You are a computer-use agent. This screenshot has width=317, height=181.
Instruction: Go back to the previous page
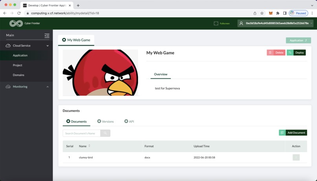tap(5, 13)
